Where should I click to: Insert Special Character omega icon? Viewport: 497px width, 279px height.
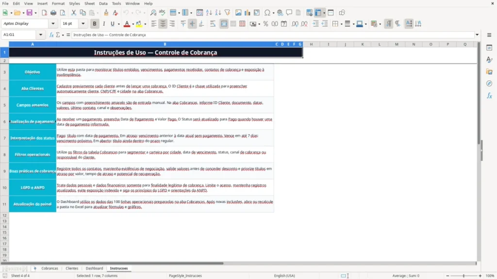(x=267, y=13)
